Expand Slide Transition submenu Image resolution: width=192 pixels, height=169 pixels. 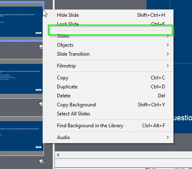pos(111,54)
